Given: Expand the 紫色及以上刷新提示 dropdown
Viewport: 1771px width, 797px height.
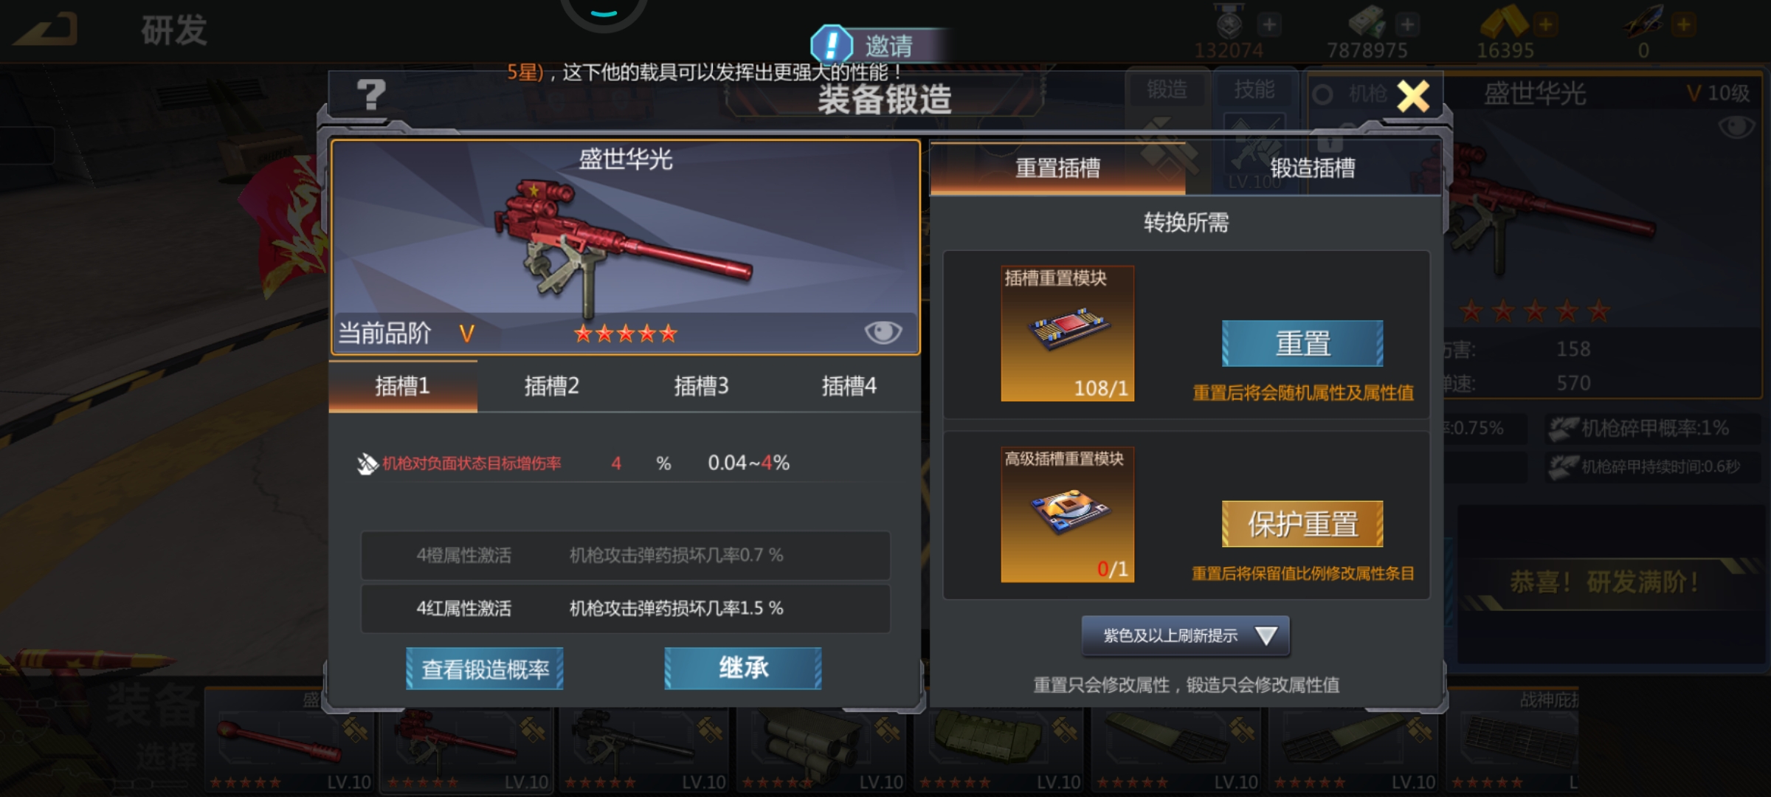Looking at the screenshot, I should click(x=1185, y=635).
